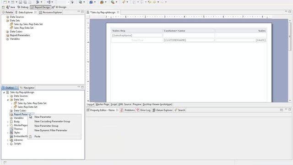Select Report Parameters in Data Explorer
This screenshot has width=293, height=165.
point(20,35)
